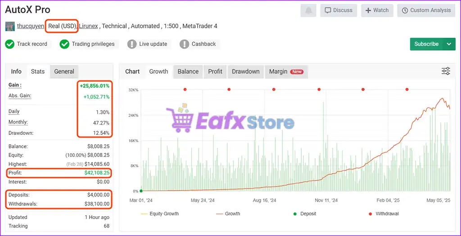Open thucquyen user profile link
The height and width of the screenshot is (236, 461).
pyautogui.click(x=31, y=26)
